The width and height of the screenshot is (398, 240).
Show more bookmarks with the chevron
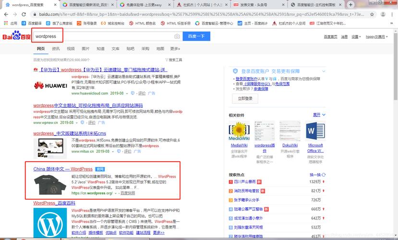pos(392,23)
